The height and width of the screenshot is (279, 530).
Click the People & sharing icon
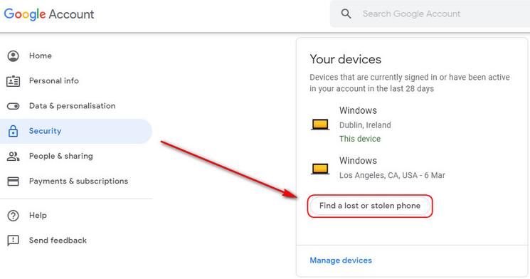pos(14,157)
